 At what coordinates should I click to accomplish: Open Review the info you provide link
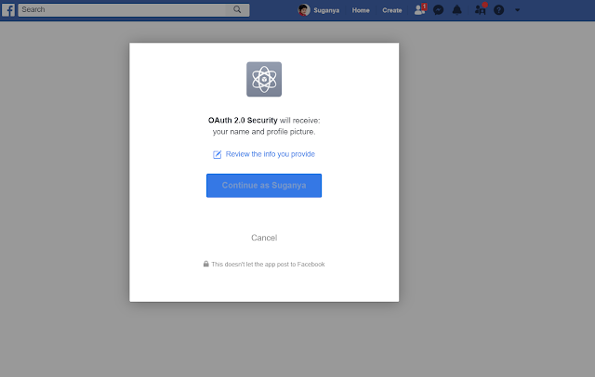tap(271, 154)
